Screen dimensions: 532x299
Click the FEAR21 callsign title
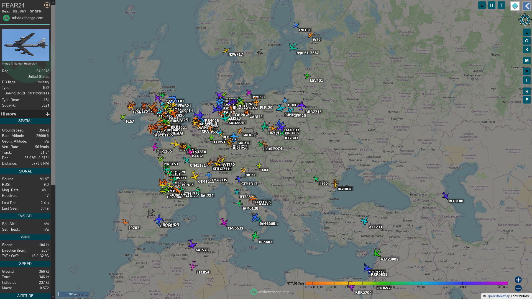(x=13, y=5)
